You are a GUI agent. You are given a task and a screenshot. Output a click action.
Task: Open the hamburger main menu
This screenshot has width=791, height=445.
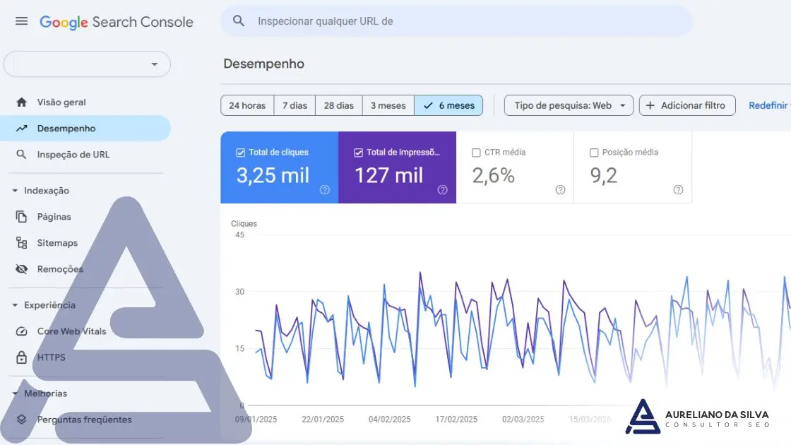click(x=21, y=21)
